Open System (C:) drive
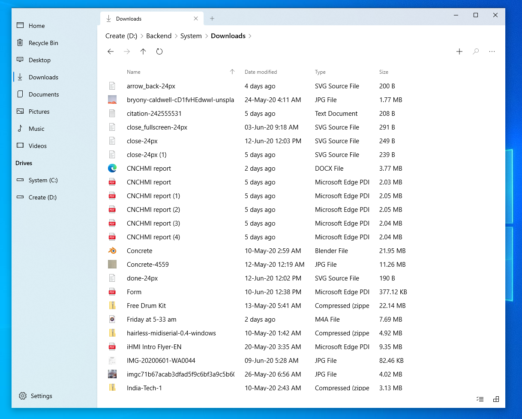The image size is (522, 419). [x=55, y=180]
